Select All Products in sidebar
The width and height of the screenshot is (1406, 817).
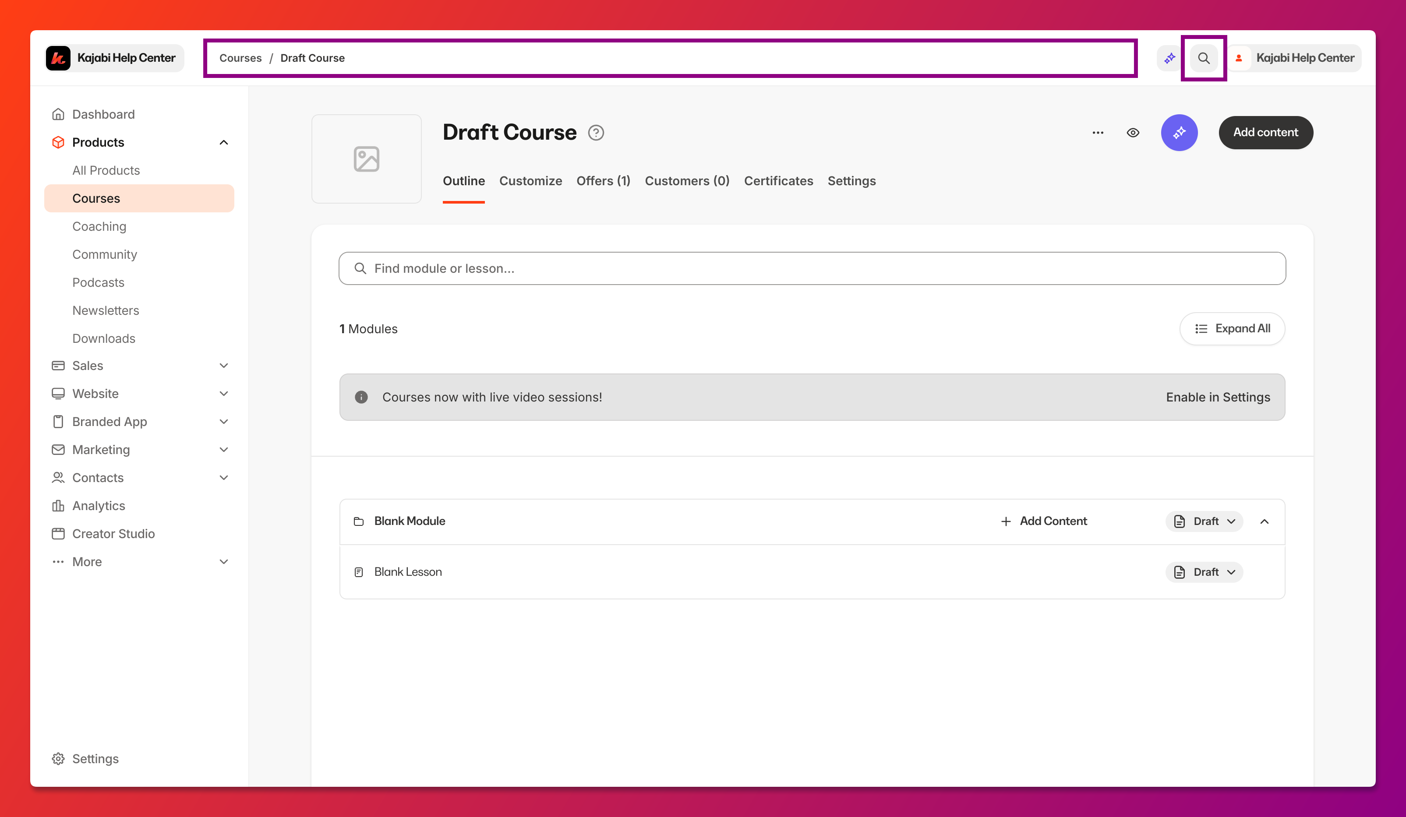click(106, 170)
